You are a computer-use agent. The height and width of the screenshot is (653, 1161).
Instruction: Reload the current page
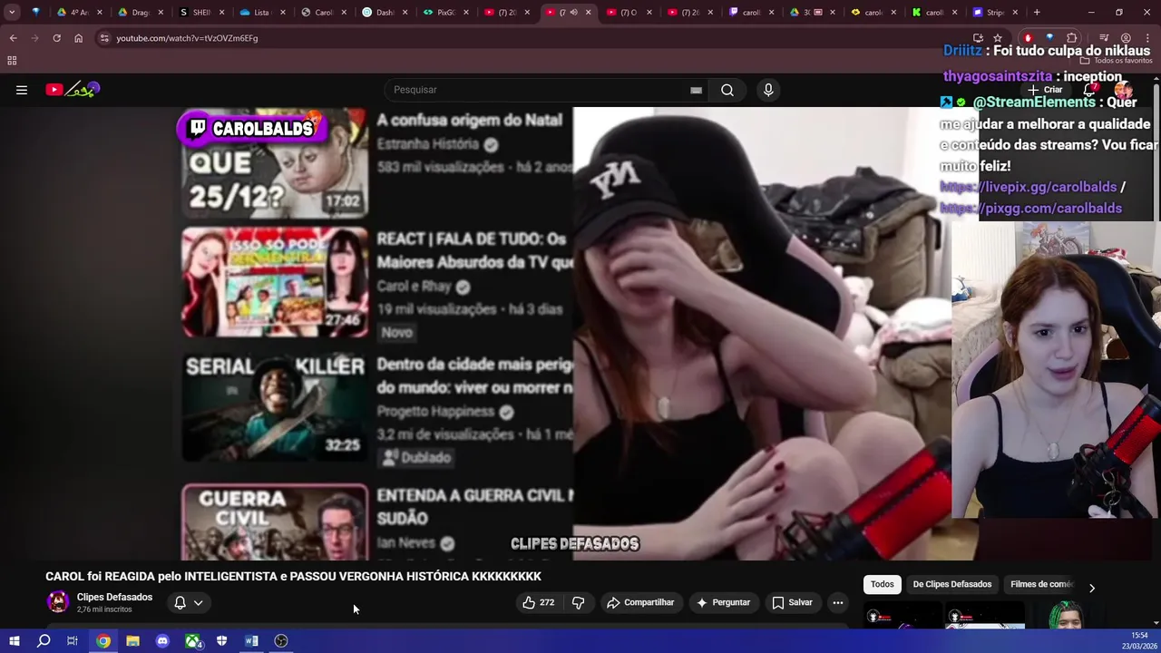pos(56,38)
